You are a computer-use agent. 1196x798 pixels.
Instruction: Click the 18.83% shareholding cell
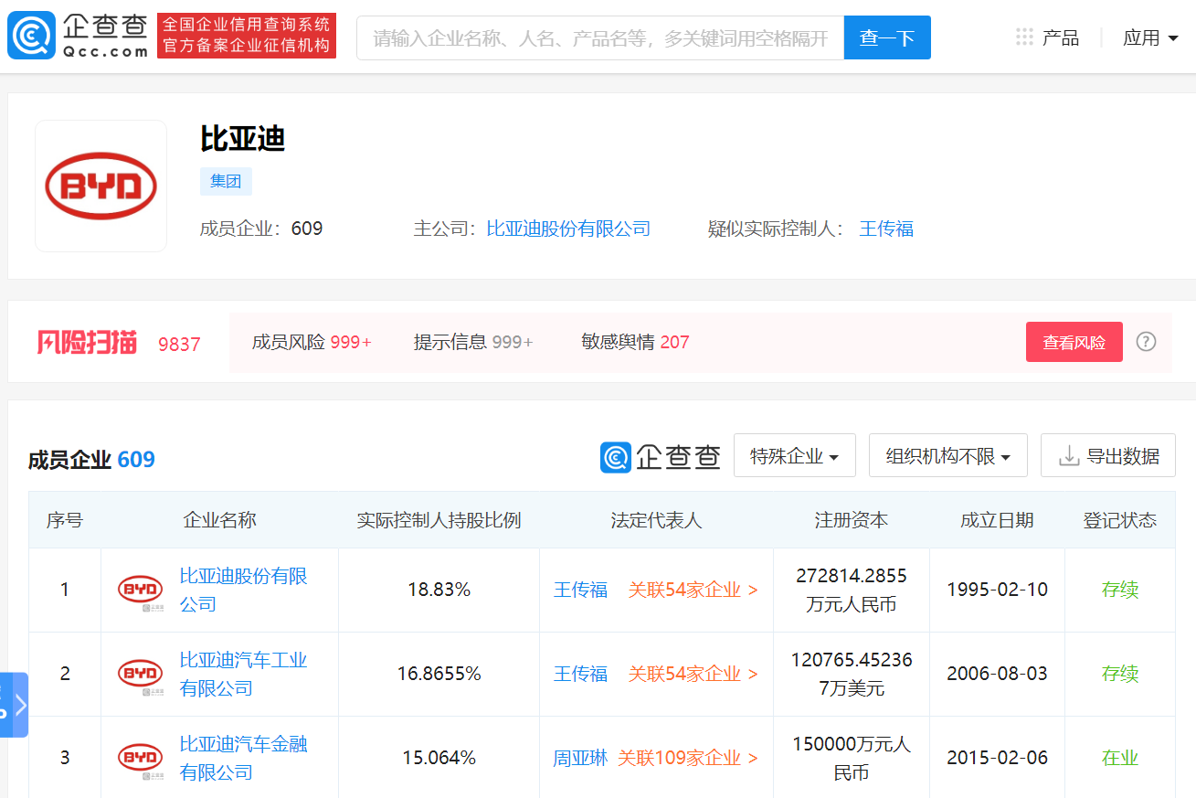coord(439,590)
